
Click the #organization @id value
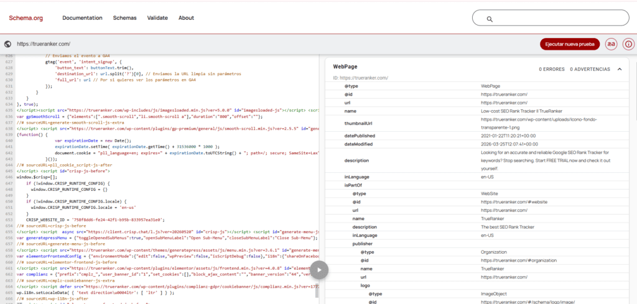pos(519,260)
